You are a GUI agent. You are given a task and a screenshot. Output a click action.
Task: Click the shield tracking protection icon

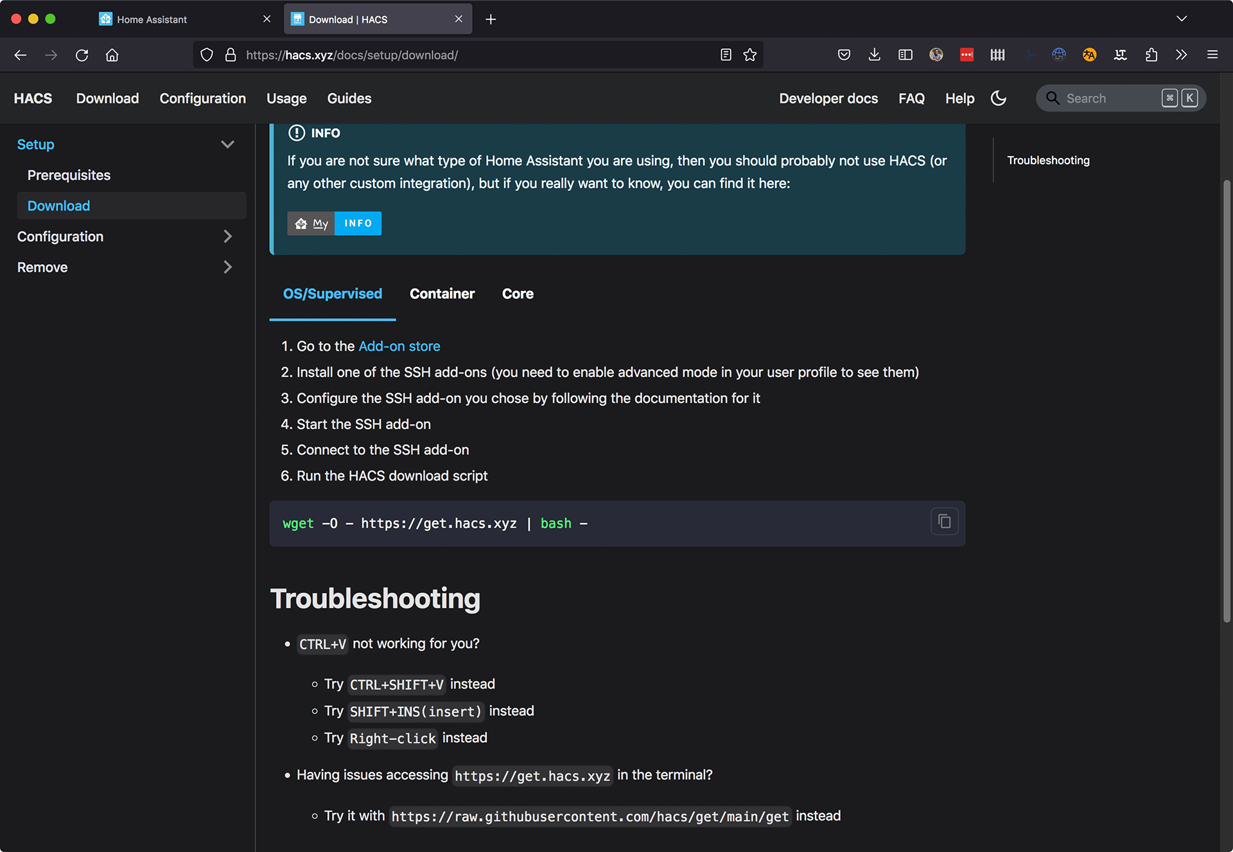(207, 55)
